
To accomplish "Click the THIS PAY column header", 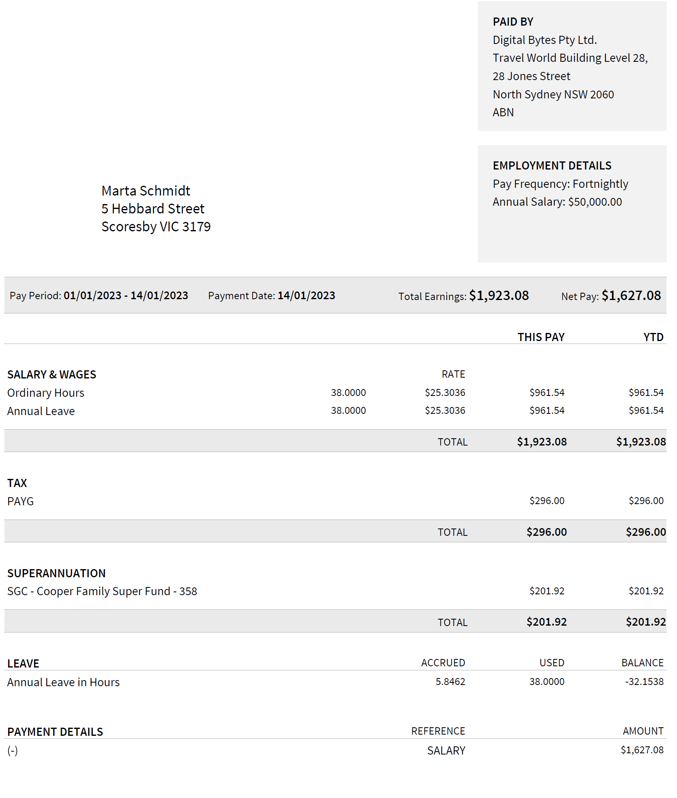I will (541, 337).
